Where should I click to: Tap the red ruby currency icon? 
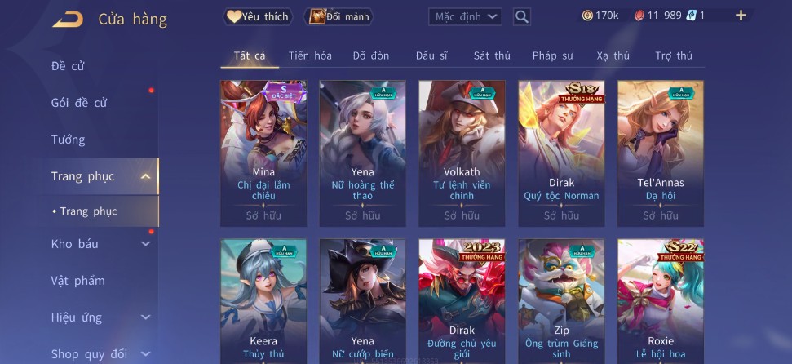639,16
